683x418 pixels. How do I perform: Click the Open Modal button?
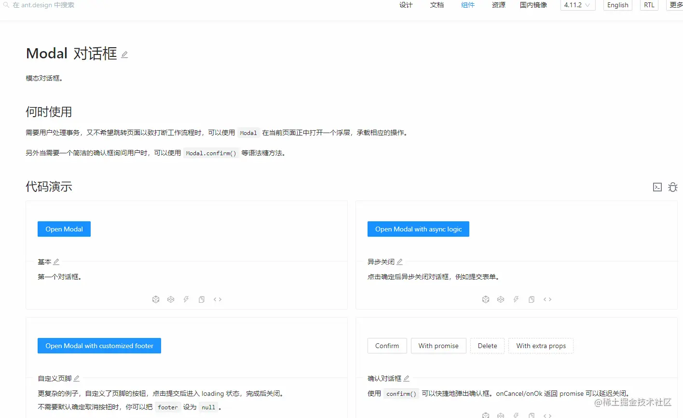click(64, 229)
